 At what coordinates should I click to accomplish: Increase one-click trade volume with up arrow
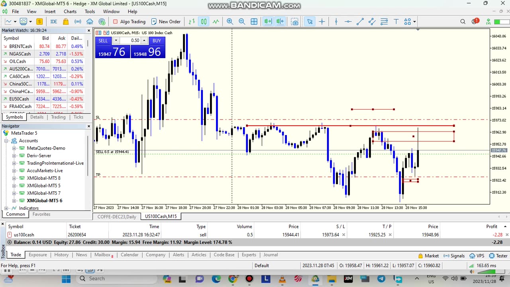click(x=144, y=41)
